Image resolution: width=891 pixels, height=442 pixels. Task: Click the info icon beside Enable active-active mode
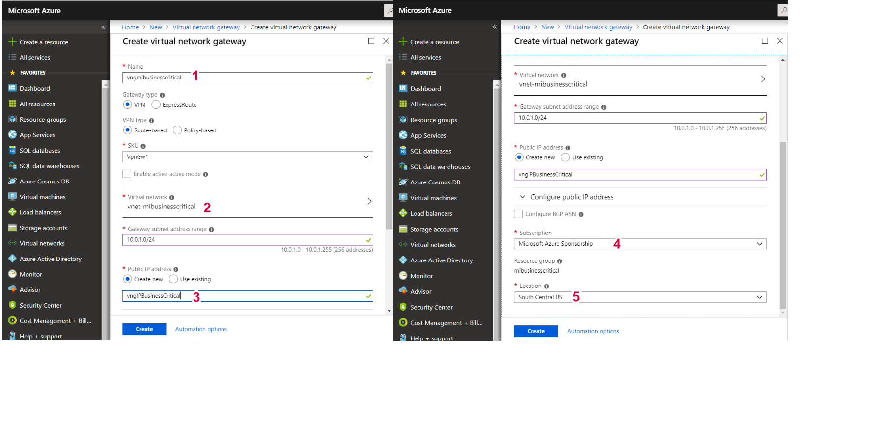(x=205, y=174)
